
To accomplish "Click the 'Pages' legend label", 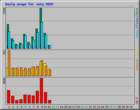I will [x=137, y=34].
